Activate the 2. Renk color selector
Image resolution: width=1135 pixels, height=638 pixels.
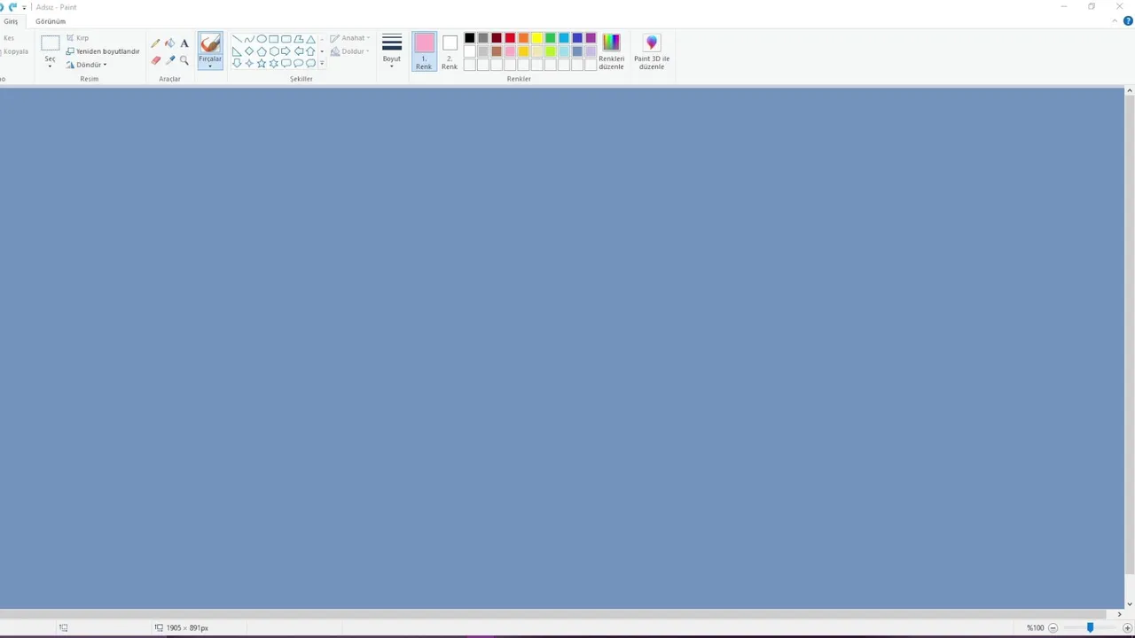coord(450,51)
